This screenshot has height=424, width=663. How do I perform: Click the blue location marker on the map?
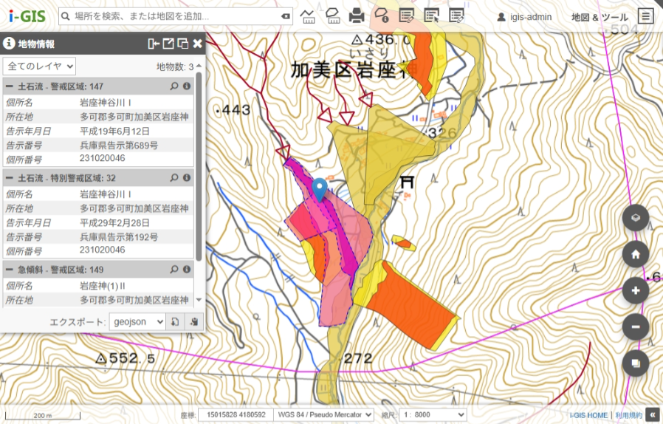coord(320,188)
